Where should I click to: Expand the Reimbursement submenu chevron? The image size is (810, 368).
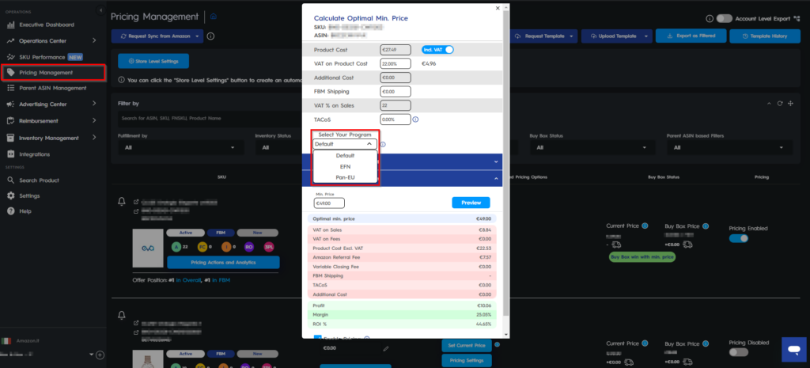point(94,120)
